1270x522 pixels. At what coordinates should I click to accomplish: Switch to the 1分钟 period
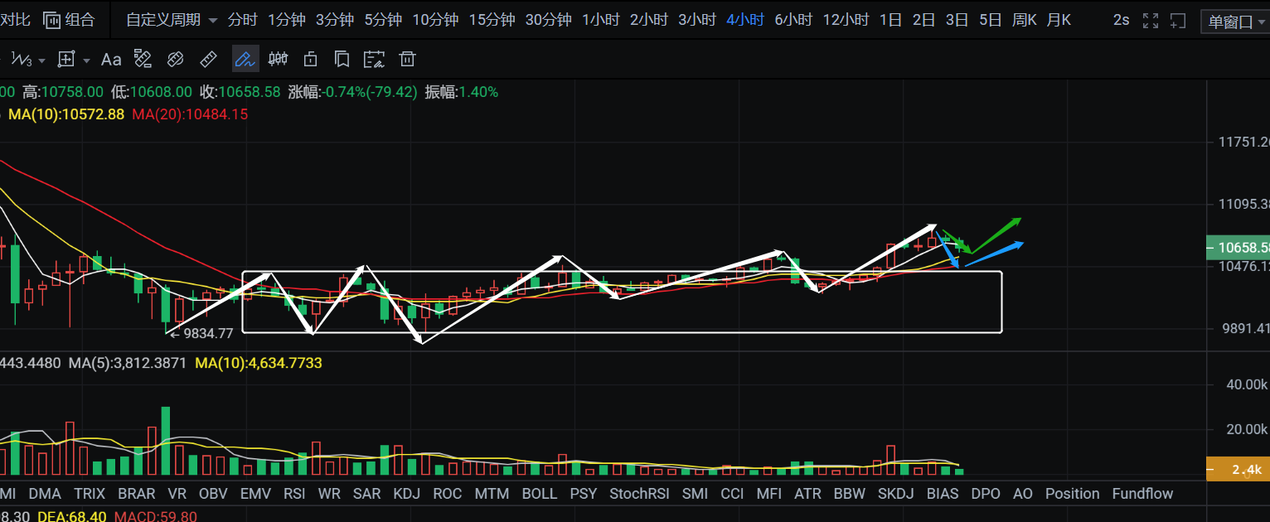287,20
